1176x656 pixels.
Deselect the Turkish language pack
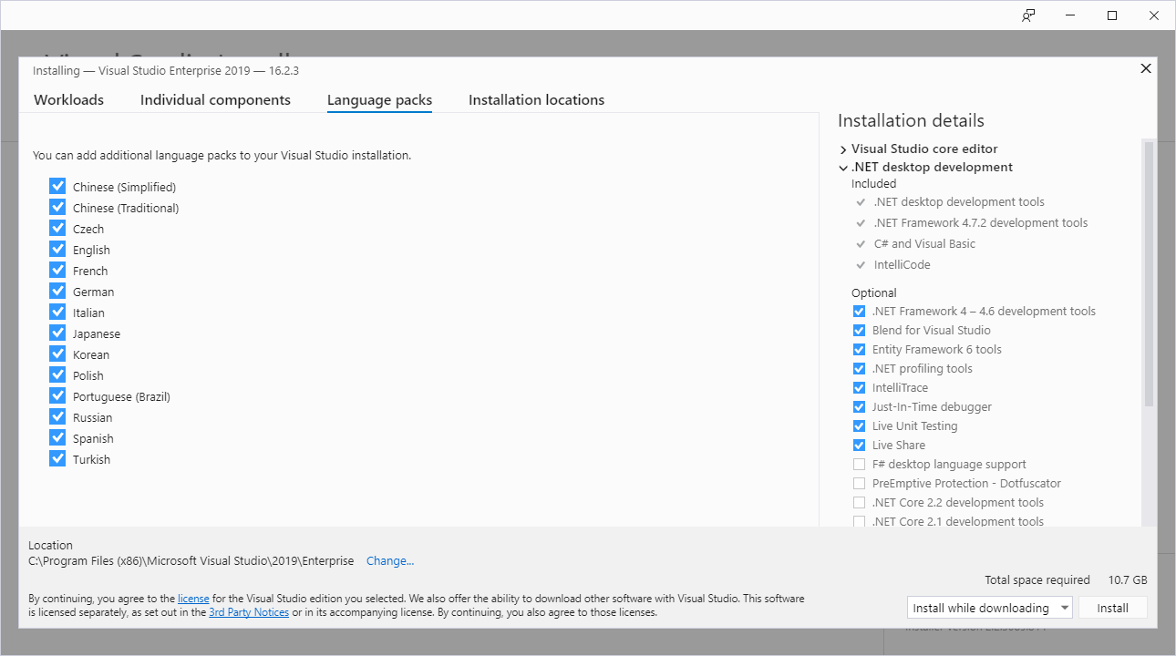[x=57, y=459]
